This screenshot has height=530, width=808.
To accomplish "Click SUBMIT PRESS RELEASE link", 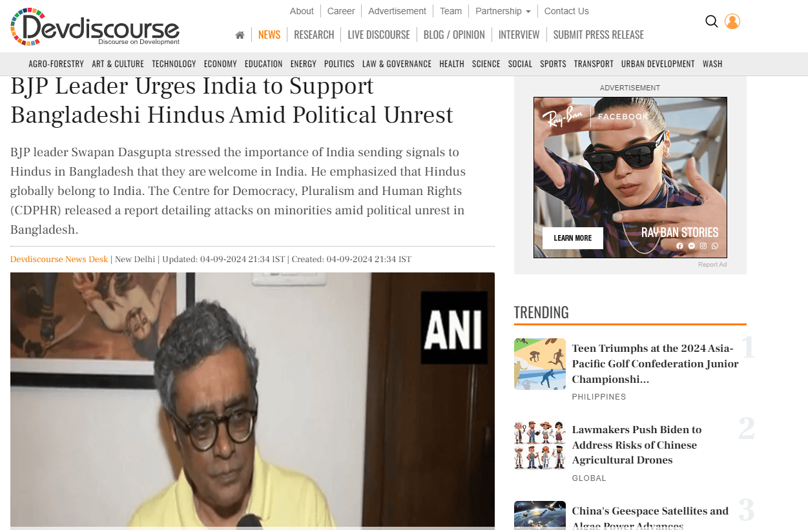I will coord(599,35).
